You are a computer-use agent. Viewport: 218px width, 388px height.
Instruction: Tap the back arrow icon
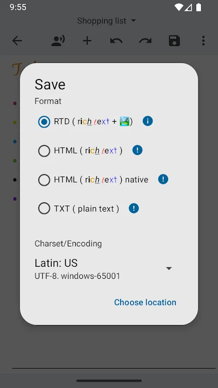point(17,41)
